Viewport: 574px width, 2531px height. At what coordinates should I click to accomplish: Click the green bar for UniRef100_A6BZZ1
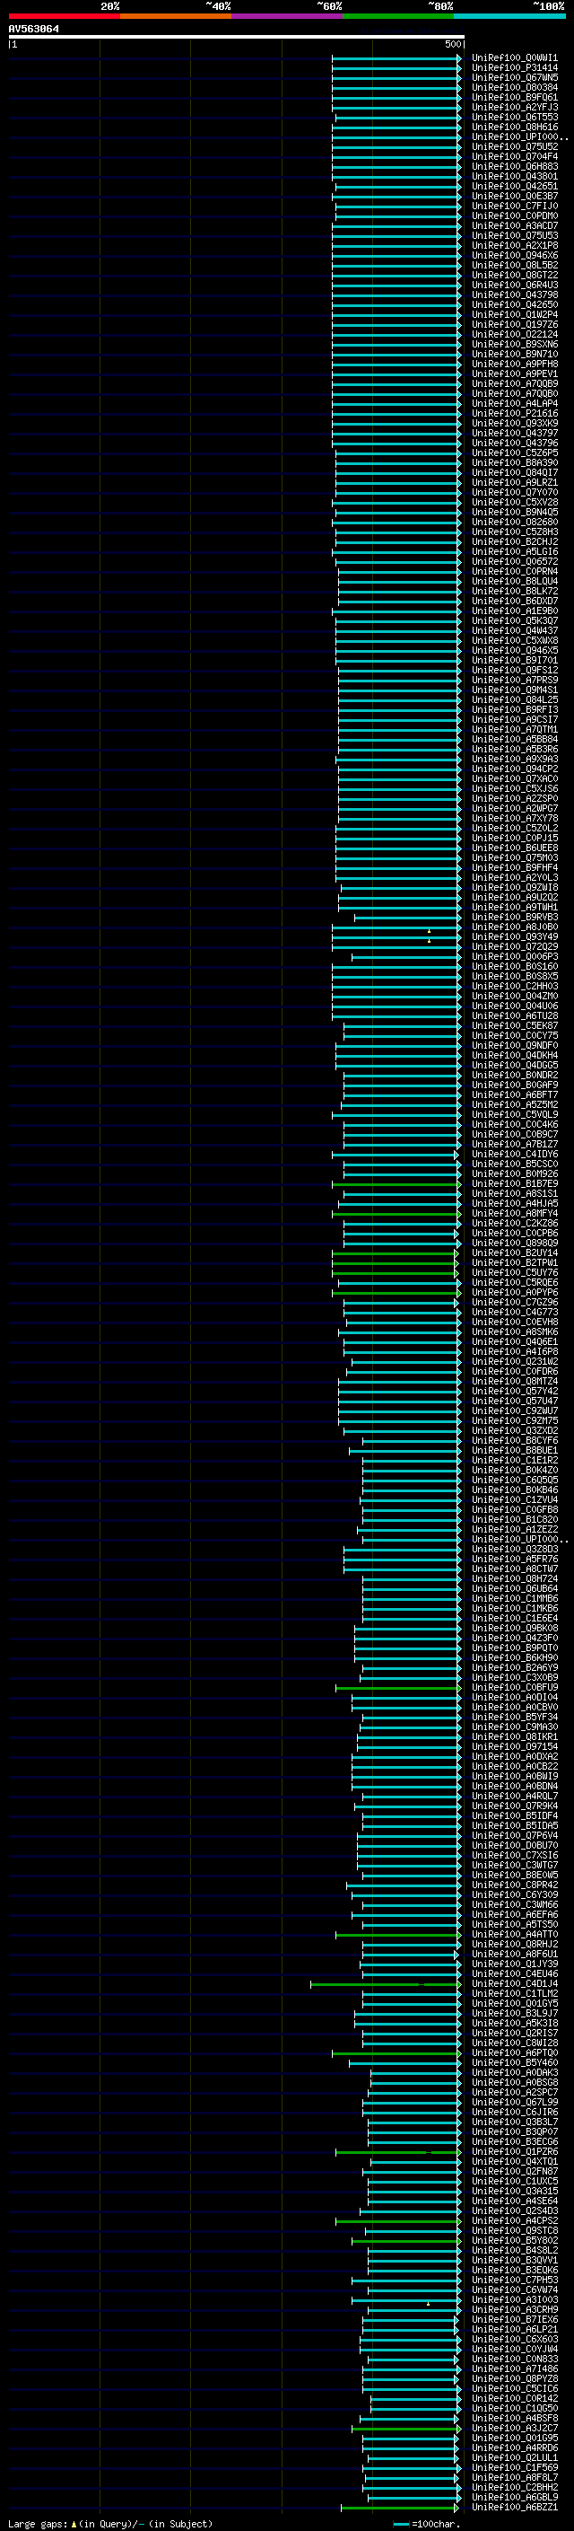(x=399, y=2508)
